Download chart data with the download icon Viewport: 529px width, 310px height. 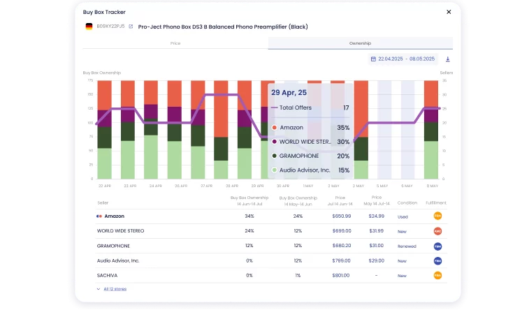[x=448, y=59]
